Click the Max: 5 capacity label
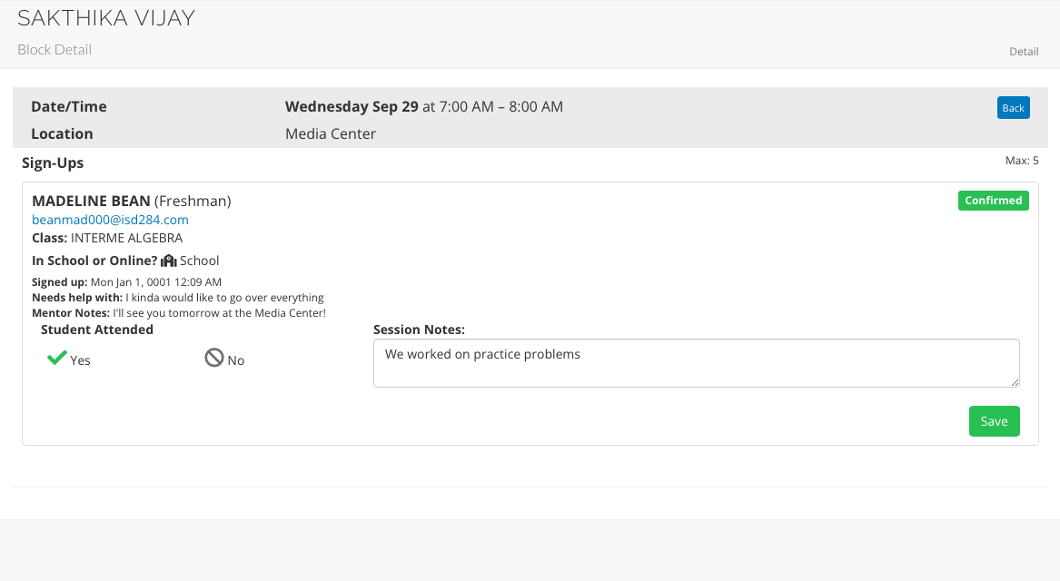1060x581 pixels. tap(1022, 161)
